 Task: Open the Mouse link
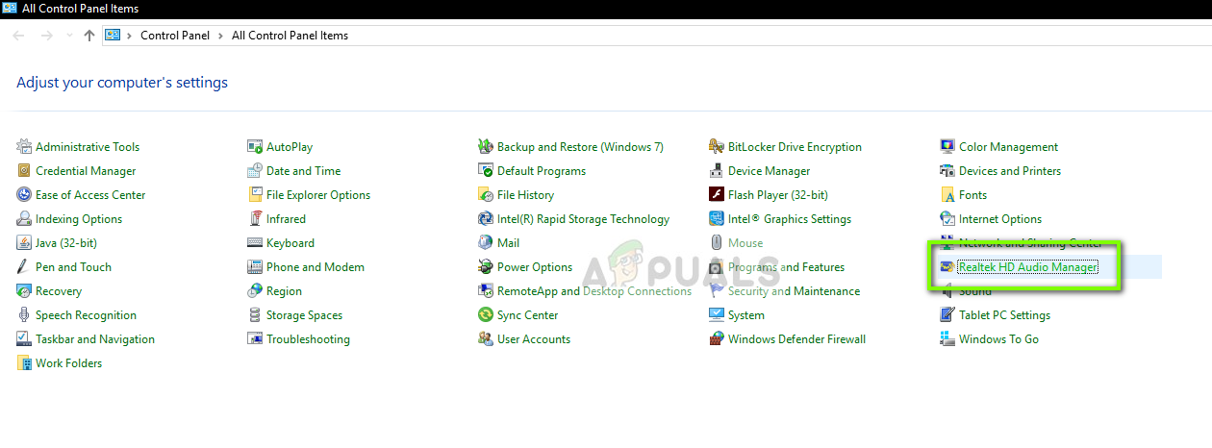pyautogui.click(x=745, y=242)
